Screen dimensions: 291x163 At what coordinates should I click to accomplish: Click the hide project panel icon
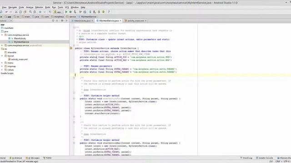tap(67, 21)
